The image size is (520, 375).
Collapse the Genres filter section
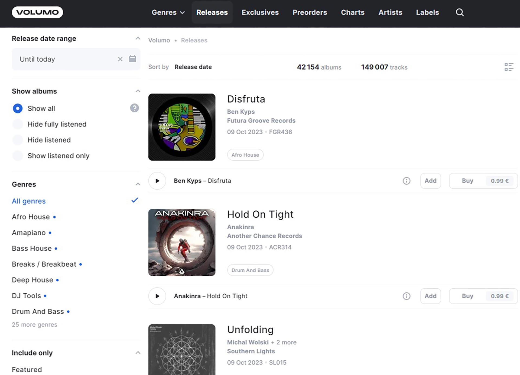(138, 184)
